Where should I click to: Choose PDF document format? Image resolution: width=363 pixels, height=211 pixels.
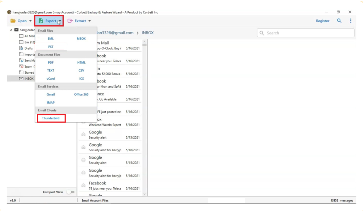coord(51,62)
